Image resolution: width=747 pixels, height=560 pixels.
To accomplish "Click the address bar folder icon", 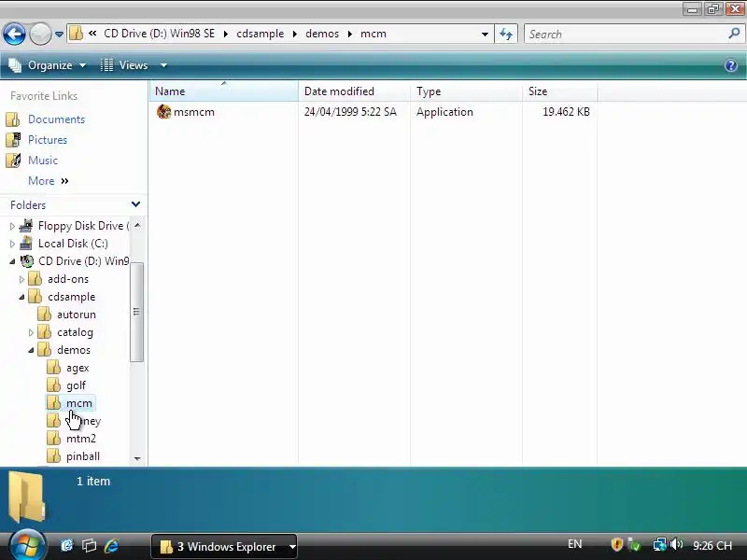I will point(77,34).
